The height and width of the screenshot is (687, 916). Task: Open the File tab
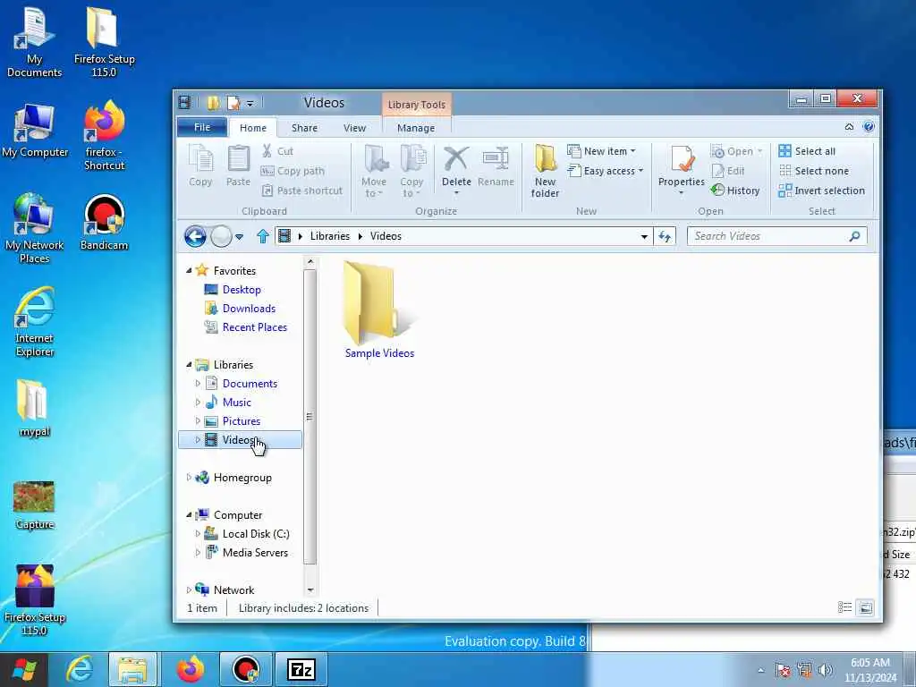click(202, 127)
